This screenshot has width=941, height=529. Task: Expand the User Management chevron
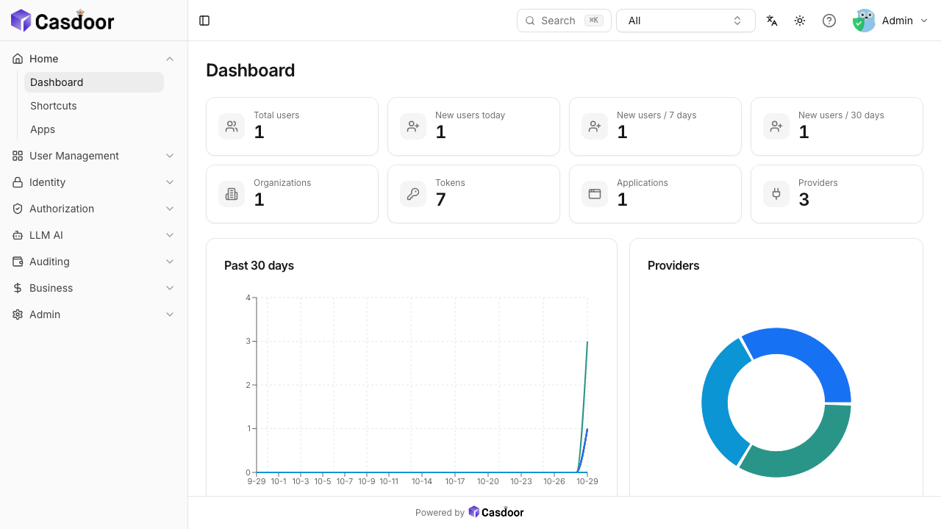[170, 156]
